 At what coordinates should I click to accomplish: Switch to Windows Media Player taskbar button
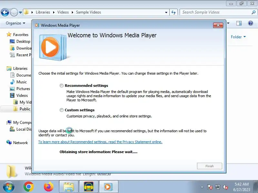(x=109, y=187)
